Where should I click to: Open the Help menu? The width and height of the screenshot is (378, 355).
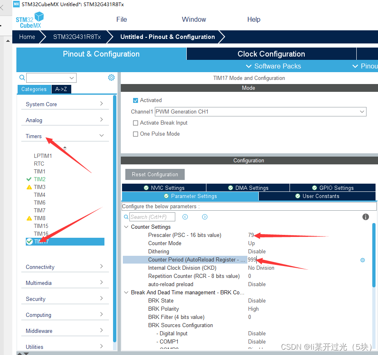[x=254, y=19]
